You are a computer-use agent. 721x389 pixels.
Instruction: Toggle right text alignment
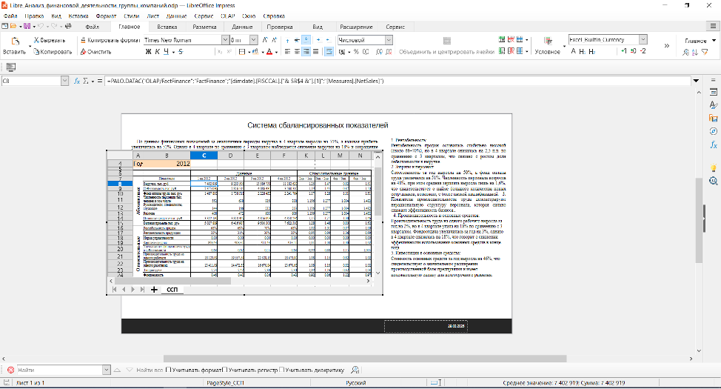click(x=306, y=52)
